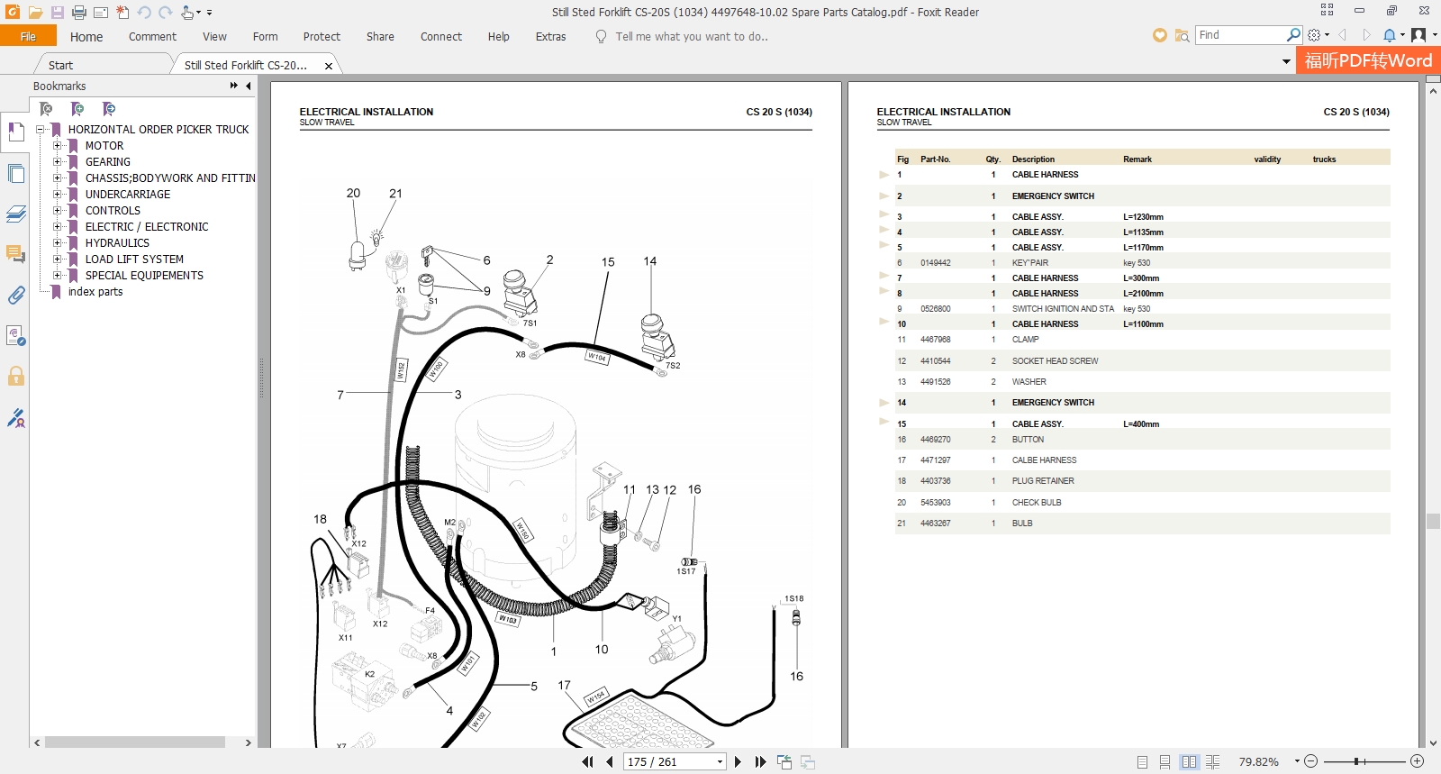The image size is (1441, 774).
Task: Open the Comment ribbon tab
Action: point(152,37)
